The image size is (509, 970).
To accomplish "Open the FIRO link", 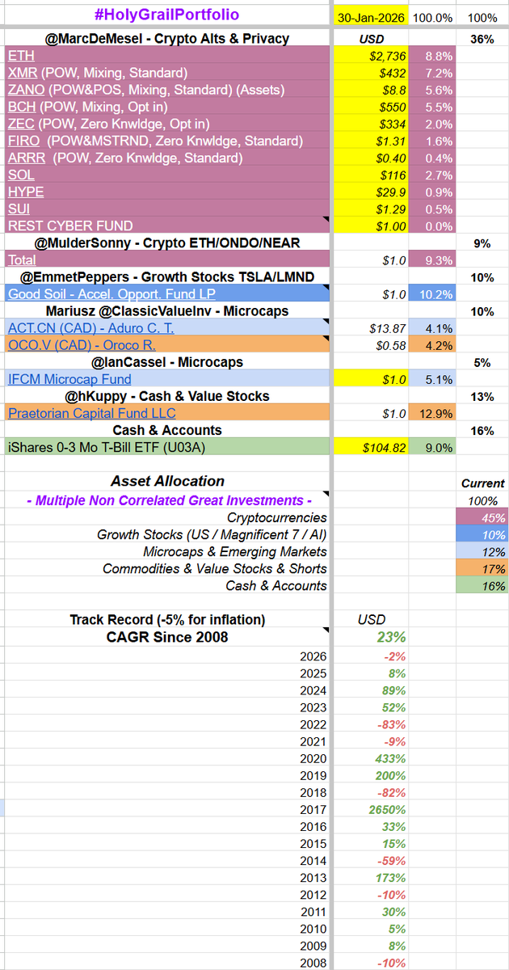I will coord(23,141).
